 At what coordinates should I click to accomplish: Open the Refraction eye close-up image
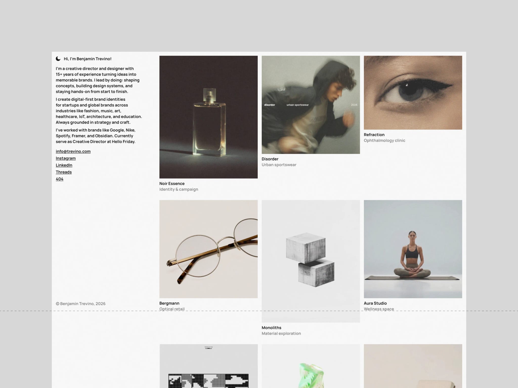413,93
